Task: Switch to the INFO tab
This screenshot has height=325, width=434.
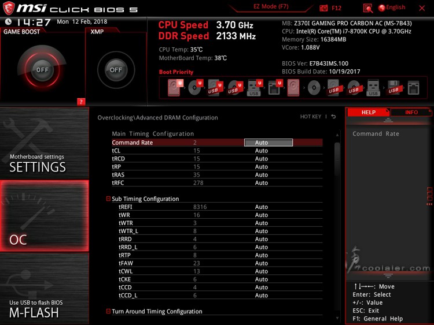Action: point(411,112)
